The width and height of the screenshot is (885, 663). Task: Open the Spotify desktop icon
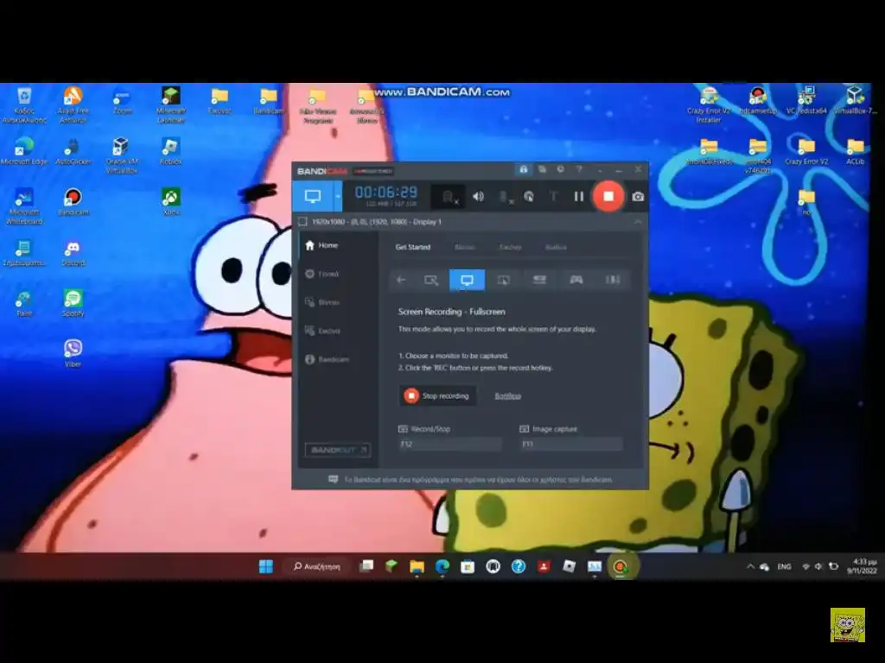[x=73, y=303]
